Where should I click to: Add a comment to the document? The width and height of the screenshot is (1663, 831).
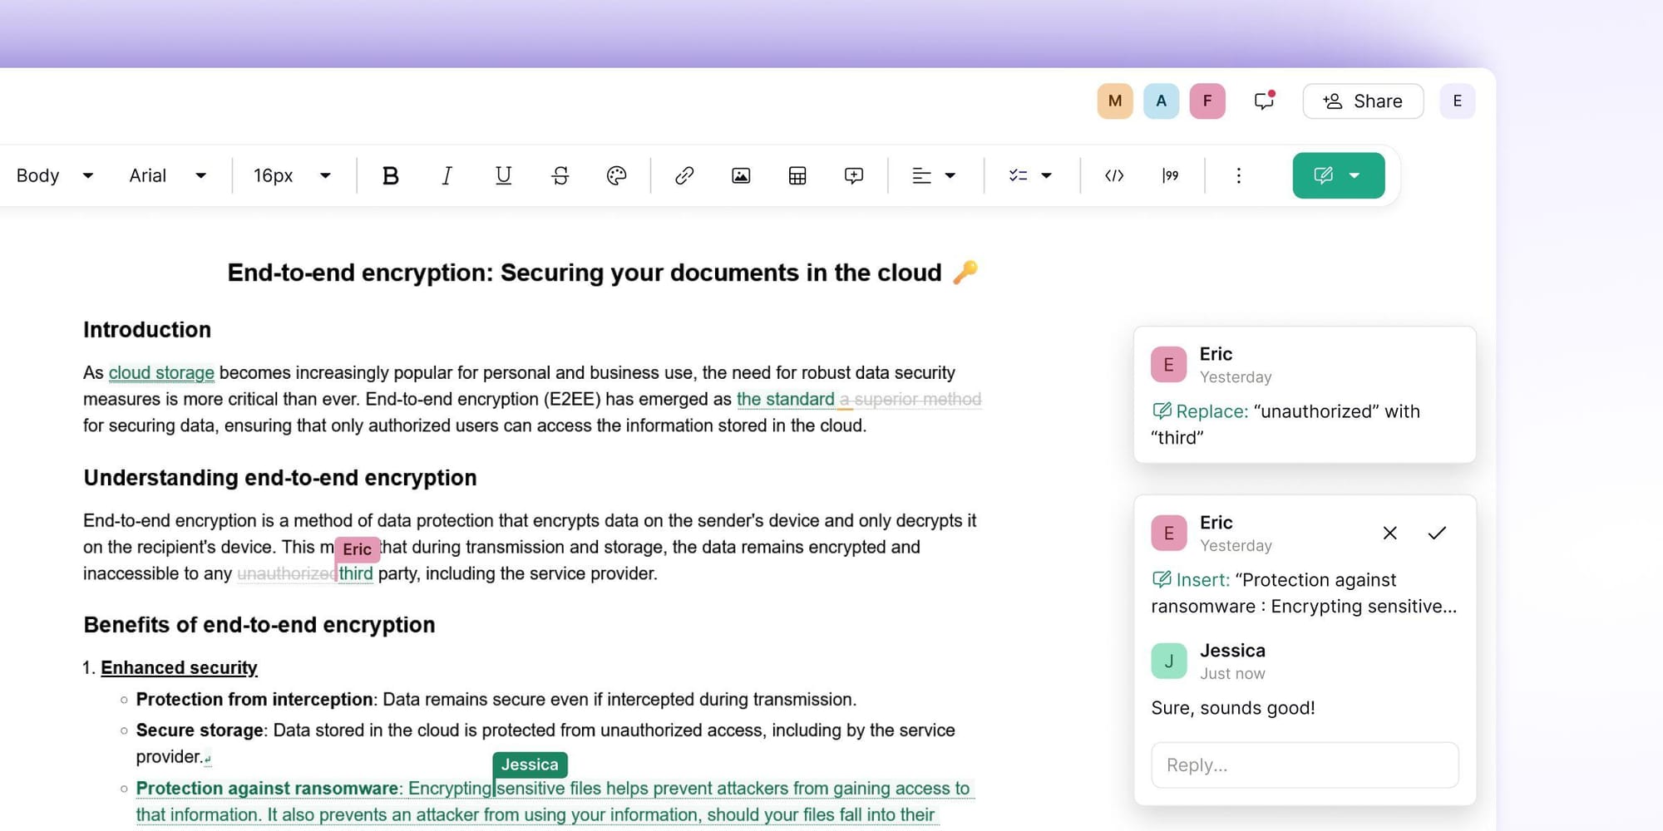[852, 175]
